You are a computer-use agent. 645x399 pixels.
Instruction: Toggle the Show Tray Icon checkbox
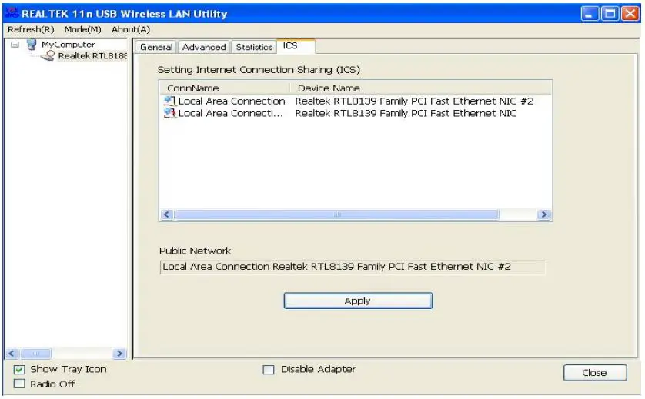point(19,370)
